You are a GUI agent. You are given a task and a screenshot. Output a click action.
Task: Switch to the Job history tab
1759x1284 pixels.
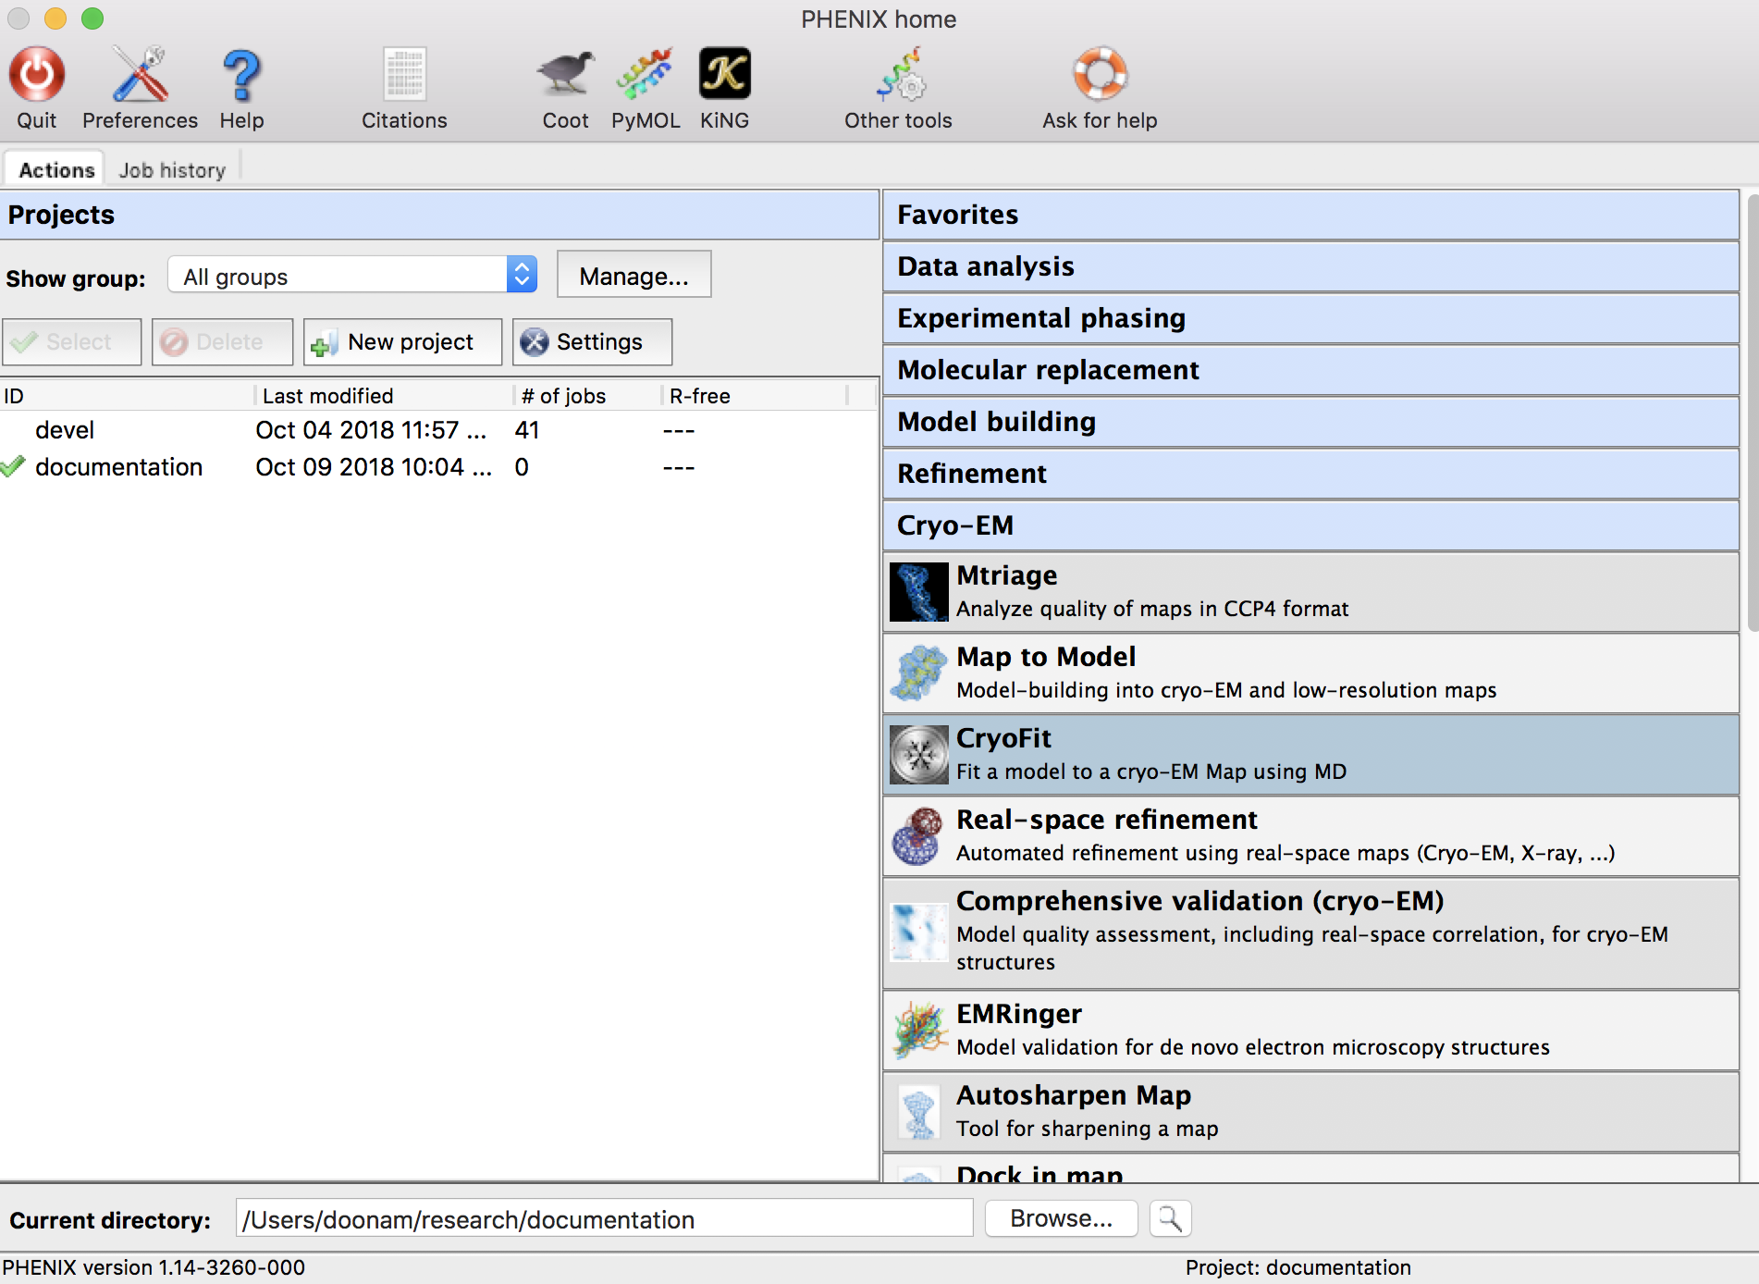(x=172, y=168)
